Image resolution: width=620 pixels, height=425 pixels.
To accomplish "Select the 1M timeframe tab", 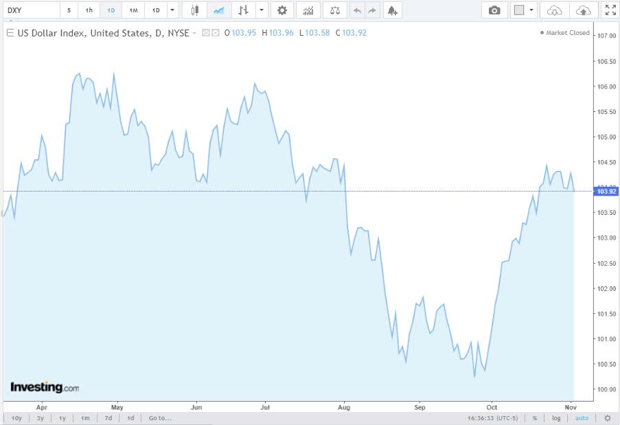I will click(x=133, y=10).
